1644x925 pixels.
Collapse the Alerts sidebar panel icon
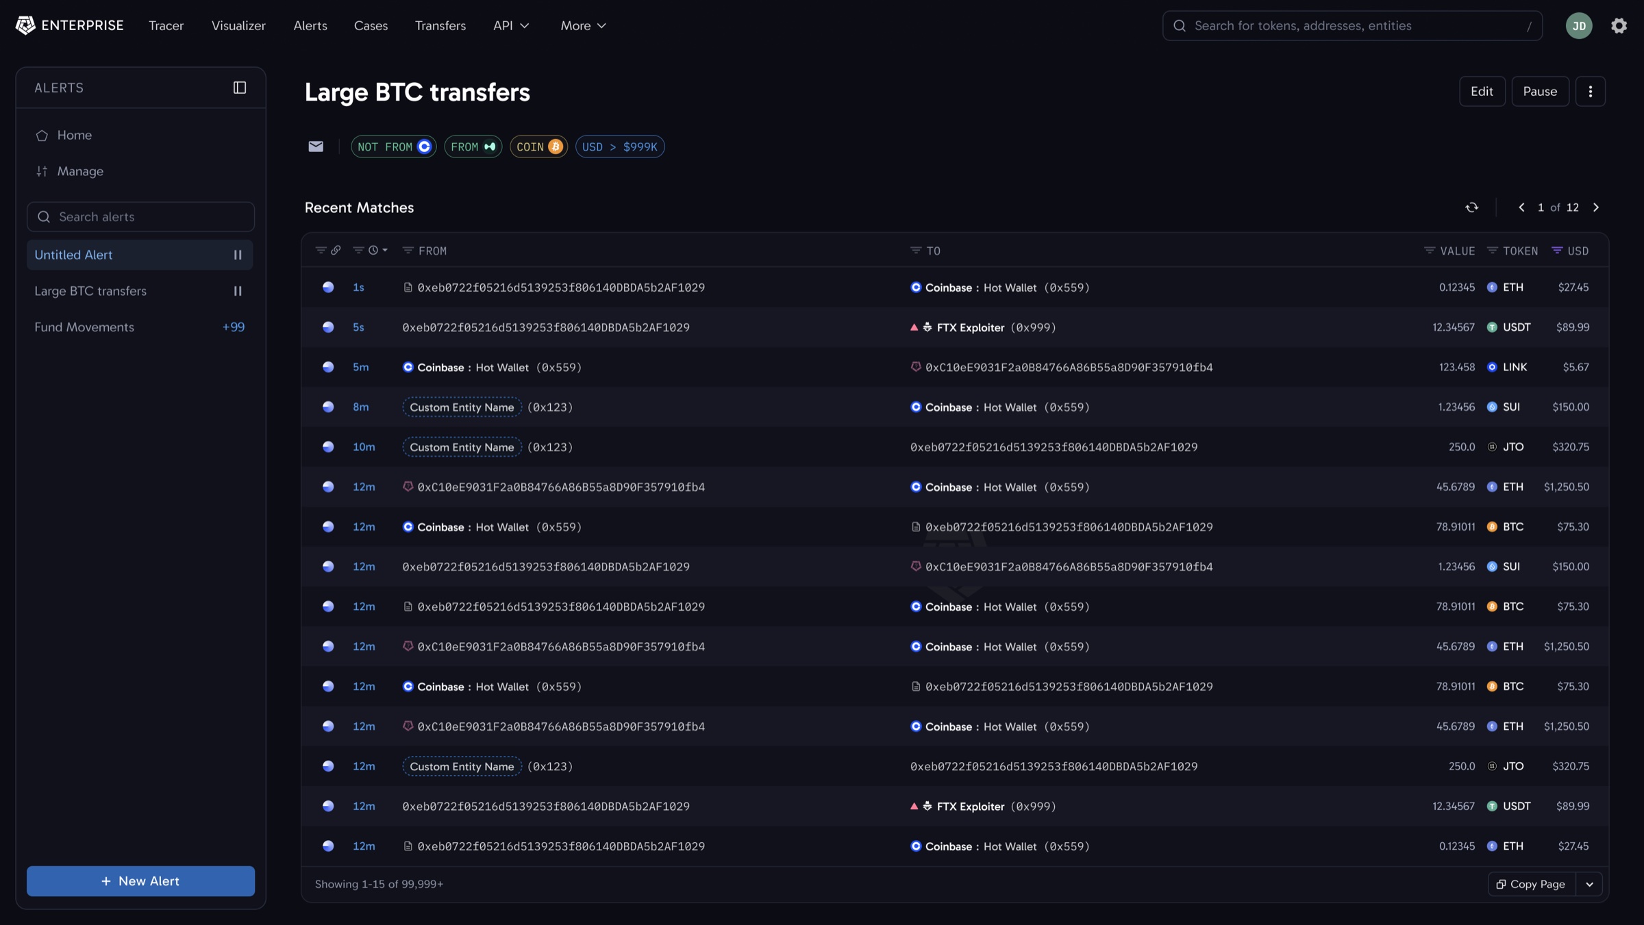pos(240,88)
